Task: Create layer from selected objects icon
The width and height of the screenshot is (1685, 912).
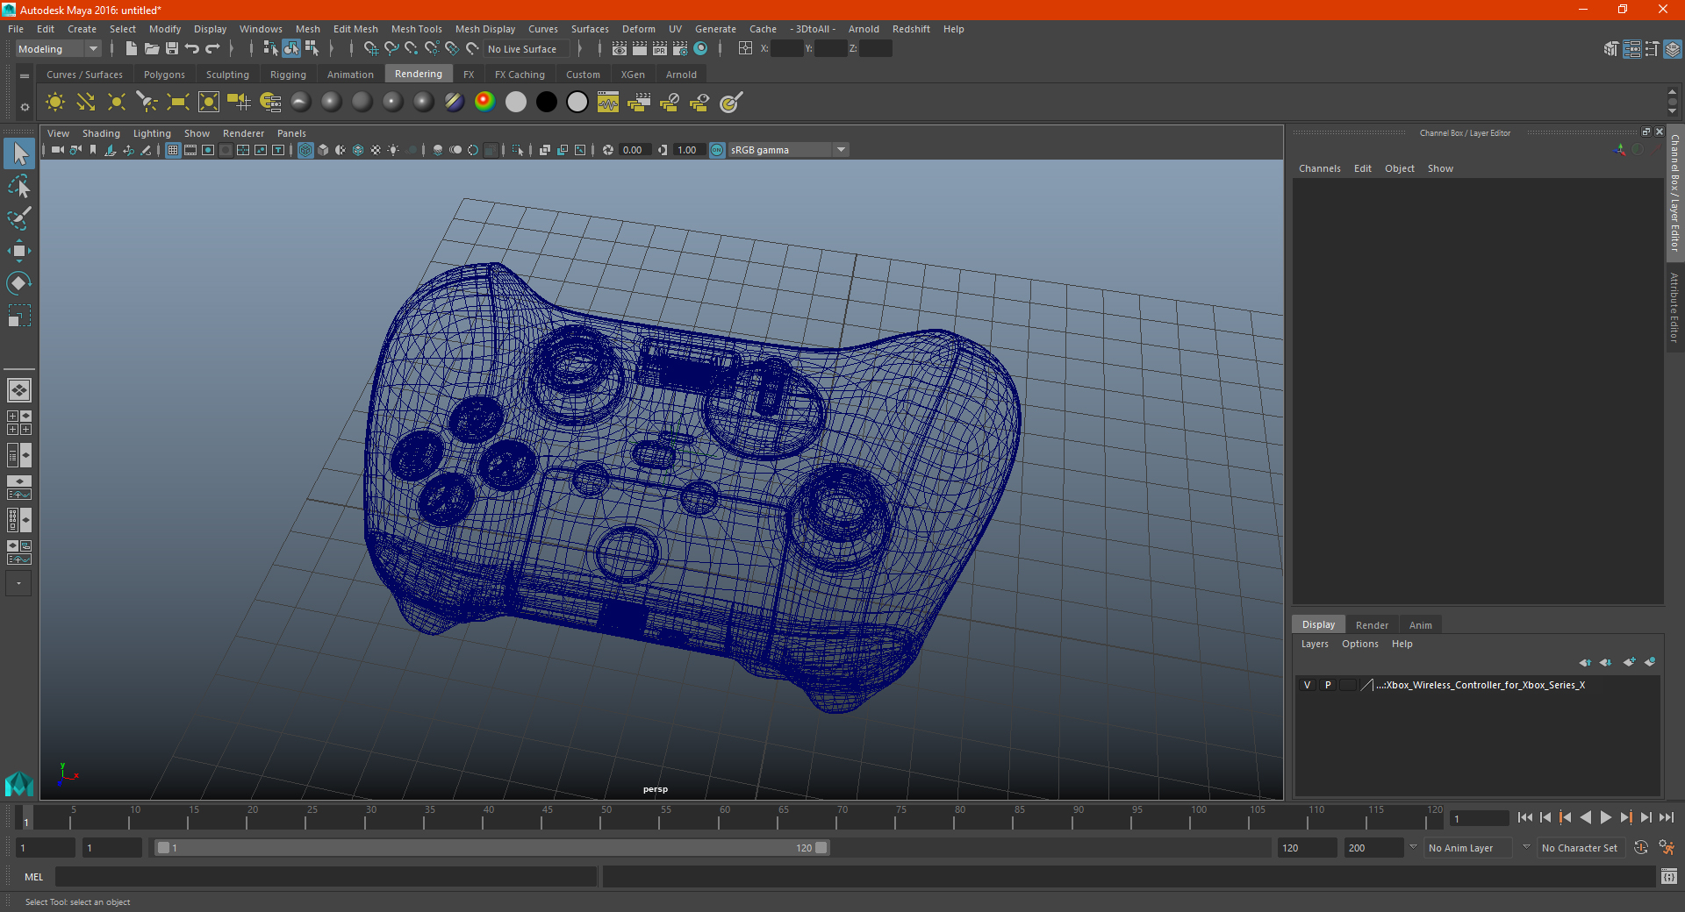Action: (1650, 662)
